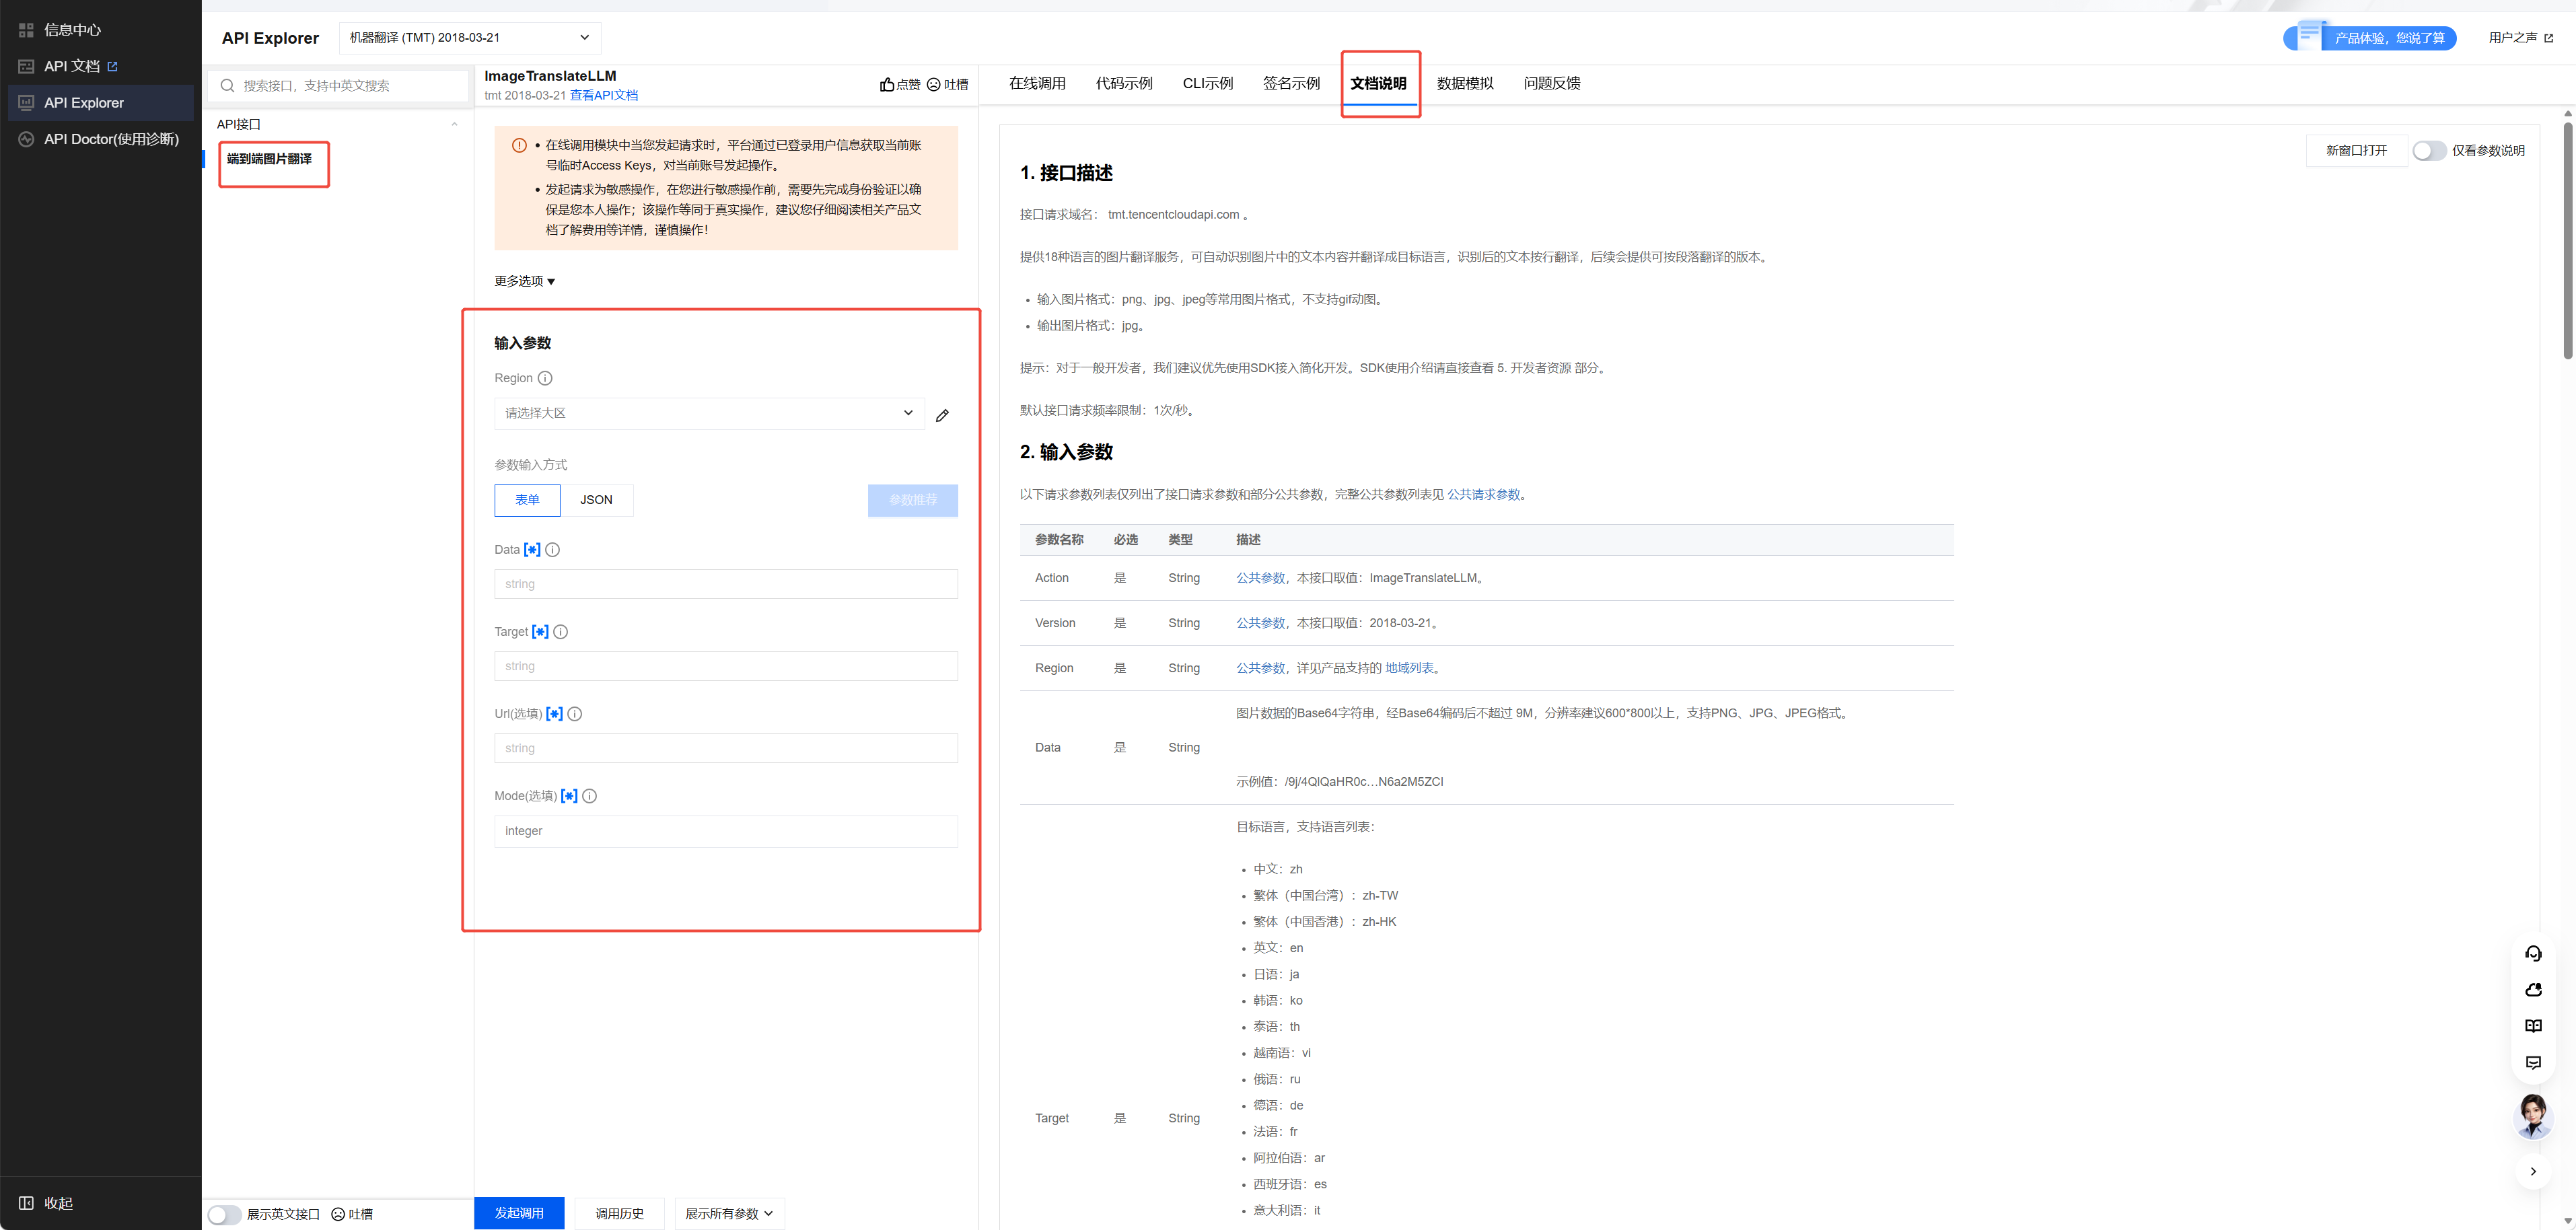Click the info icon next to Data
The width and height of the screenshot is (2576, 1230).
coord(552,550)
